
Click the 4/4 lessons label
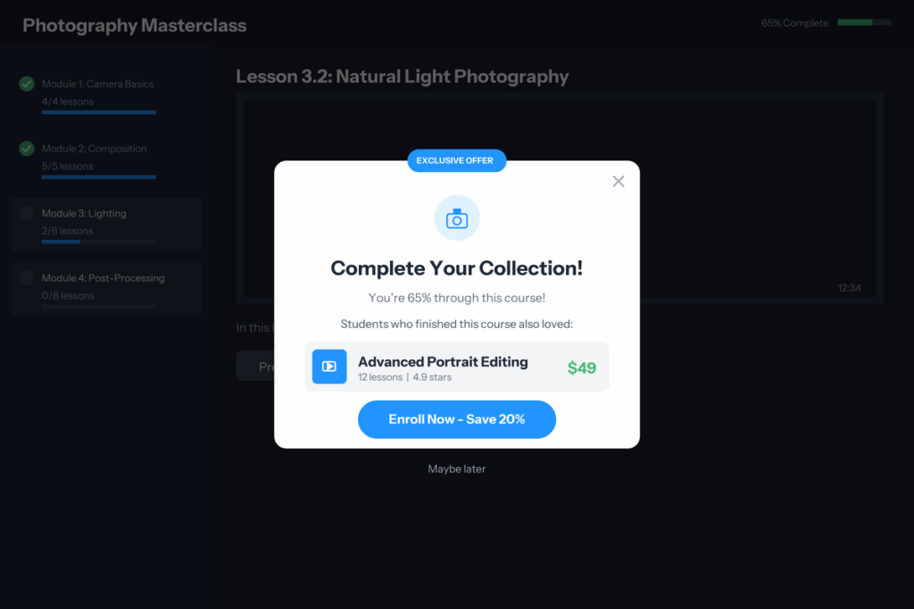(x=68, y=102)
